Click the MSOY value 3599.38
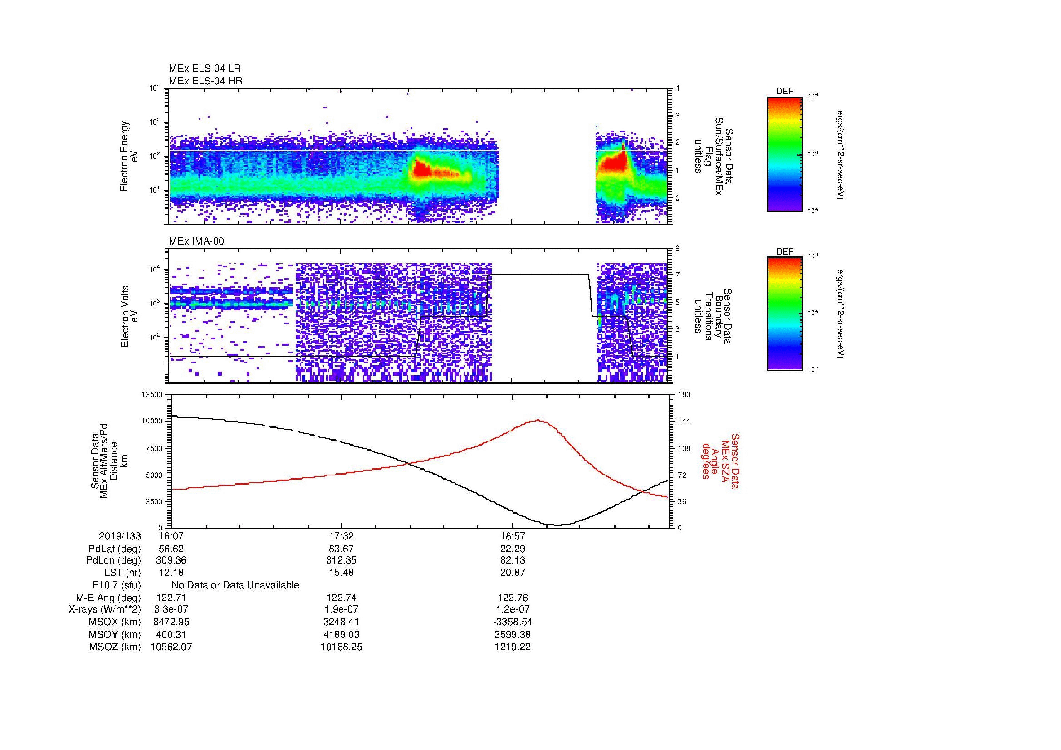Screen dimensions: 1061x750 [513, 635]
